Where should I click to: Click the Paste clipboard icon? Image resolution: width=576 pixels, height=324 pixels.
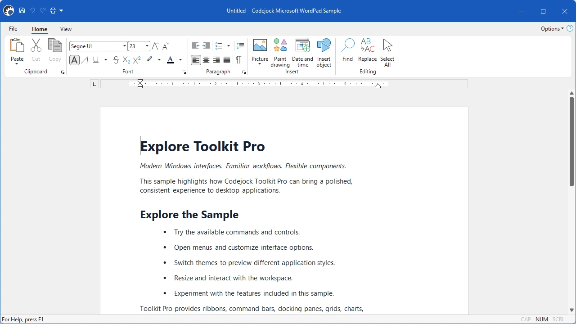(17, 46)
